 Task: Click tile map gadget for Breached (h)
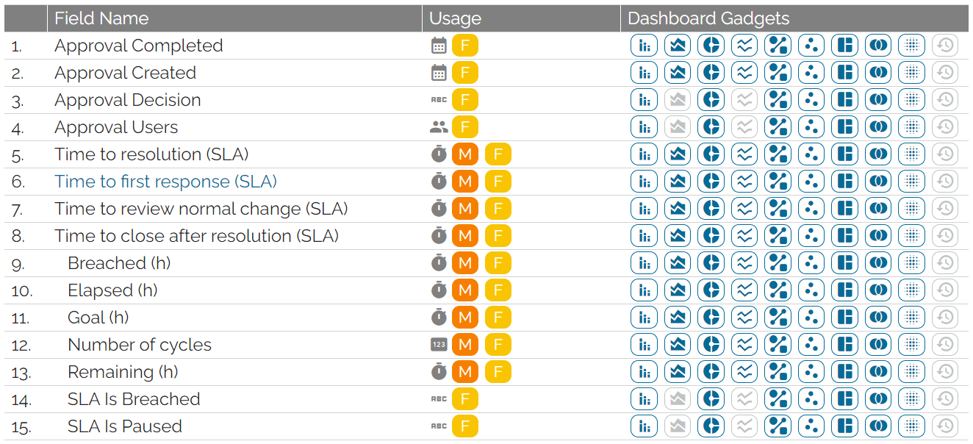point(845,263)
